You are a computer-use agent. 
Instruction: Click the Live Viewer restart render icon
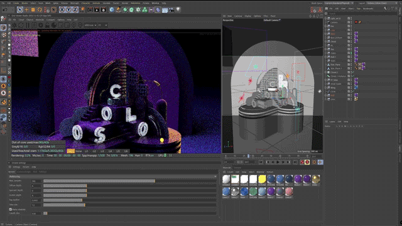[21, 25]
